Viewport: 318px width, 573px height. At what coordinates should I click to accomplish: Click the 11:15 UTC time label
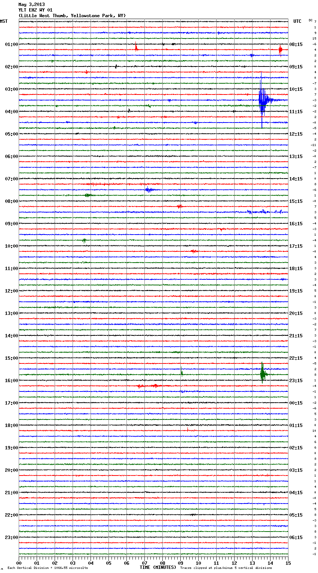point(296,112)
